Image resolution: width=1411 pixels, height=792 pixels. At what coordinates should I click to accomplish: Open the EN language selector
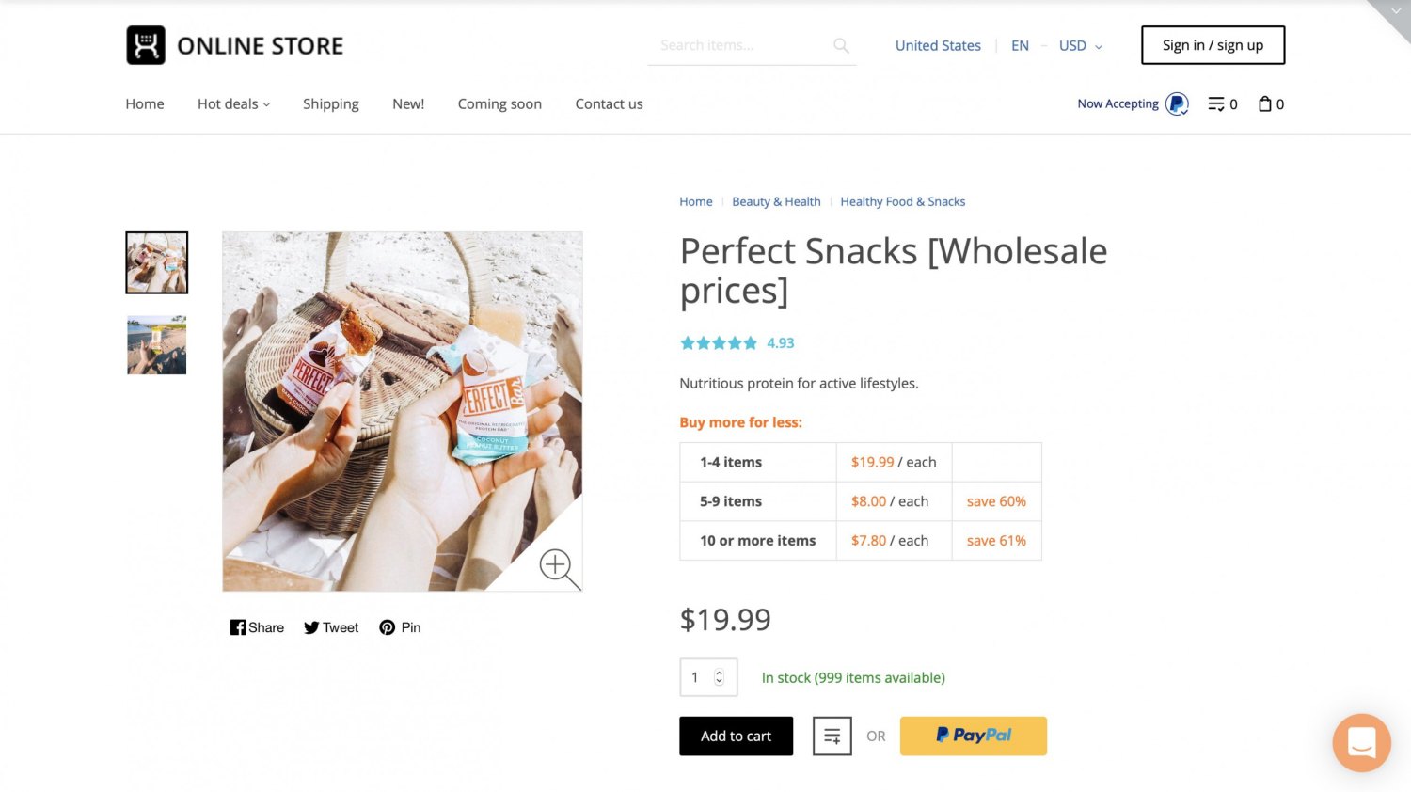point(1020,45)
